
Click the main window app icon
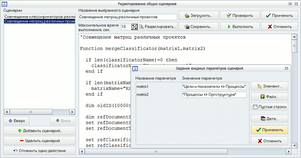coord(4,4)
